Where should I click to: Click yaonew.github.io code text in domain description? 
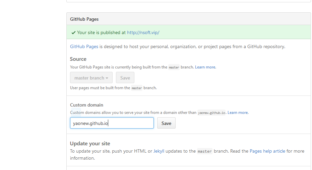click(x=212, y=113)
